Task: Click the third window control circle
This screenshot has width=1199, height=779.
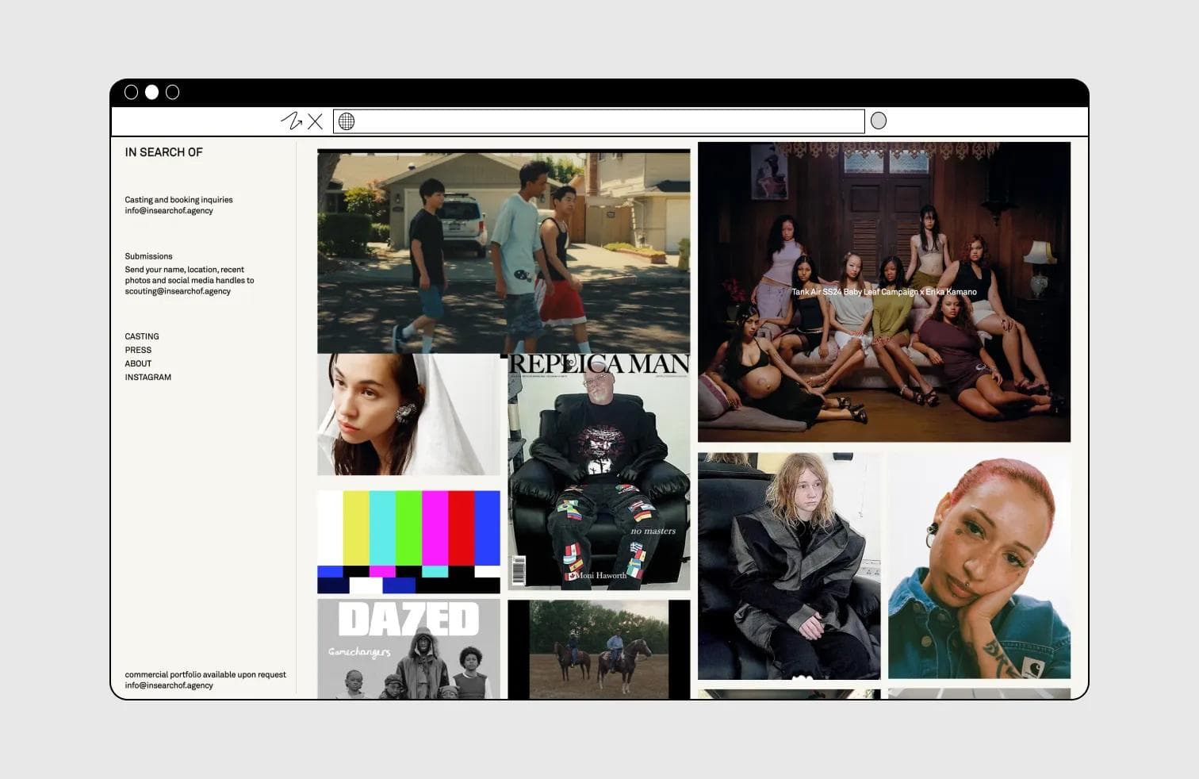Action: pos(172,92)
